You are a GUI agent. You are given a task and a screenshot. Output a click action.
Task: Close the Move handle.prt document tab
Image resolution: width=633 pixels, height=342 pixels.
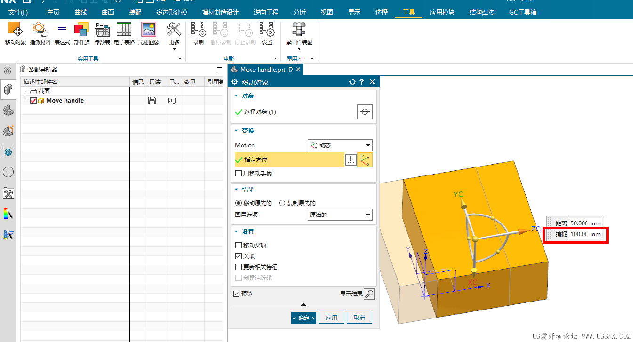tap(298, 69)
